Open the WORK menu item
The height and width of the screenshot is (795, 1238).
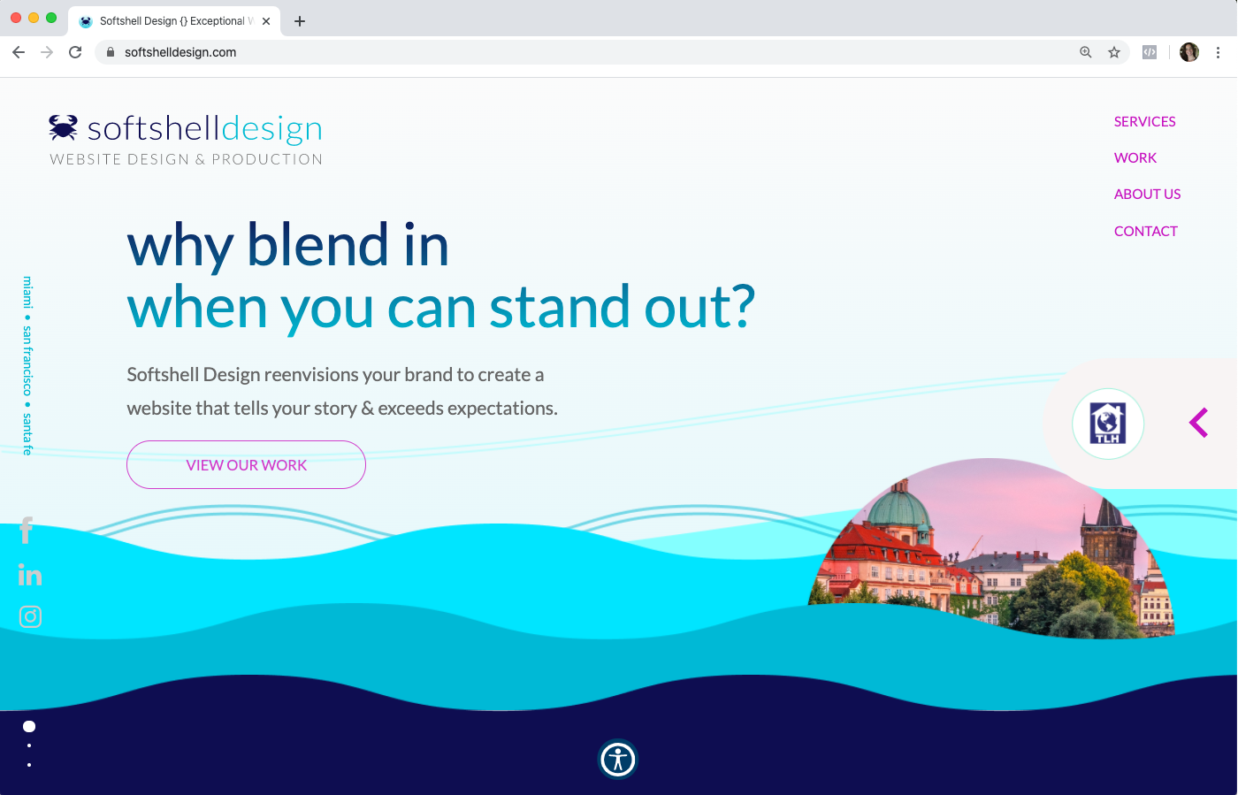click(1135, 157)
